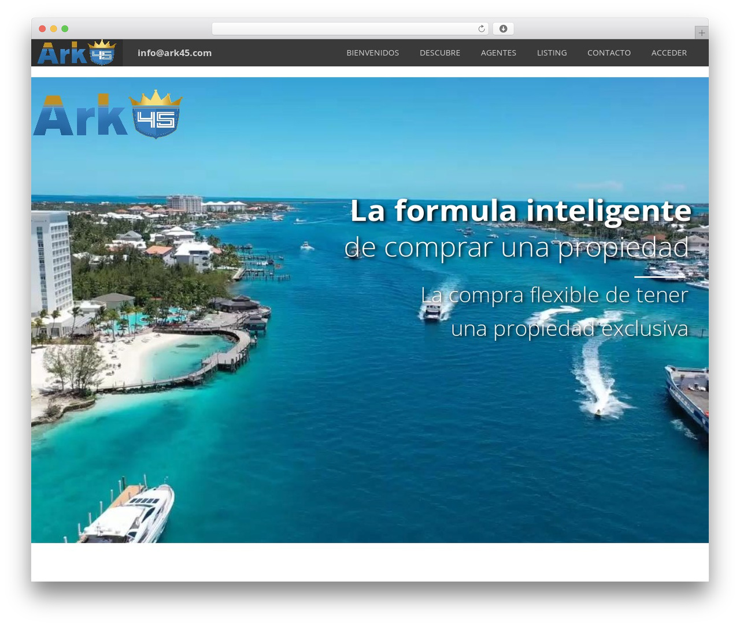Click the large Ark45 logo over the hero image

point(108,114)
